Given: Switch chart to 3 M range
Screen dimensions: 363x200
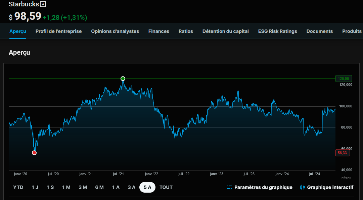Looking at the screenshot, I should click(83, 187).
